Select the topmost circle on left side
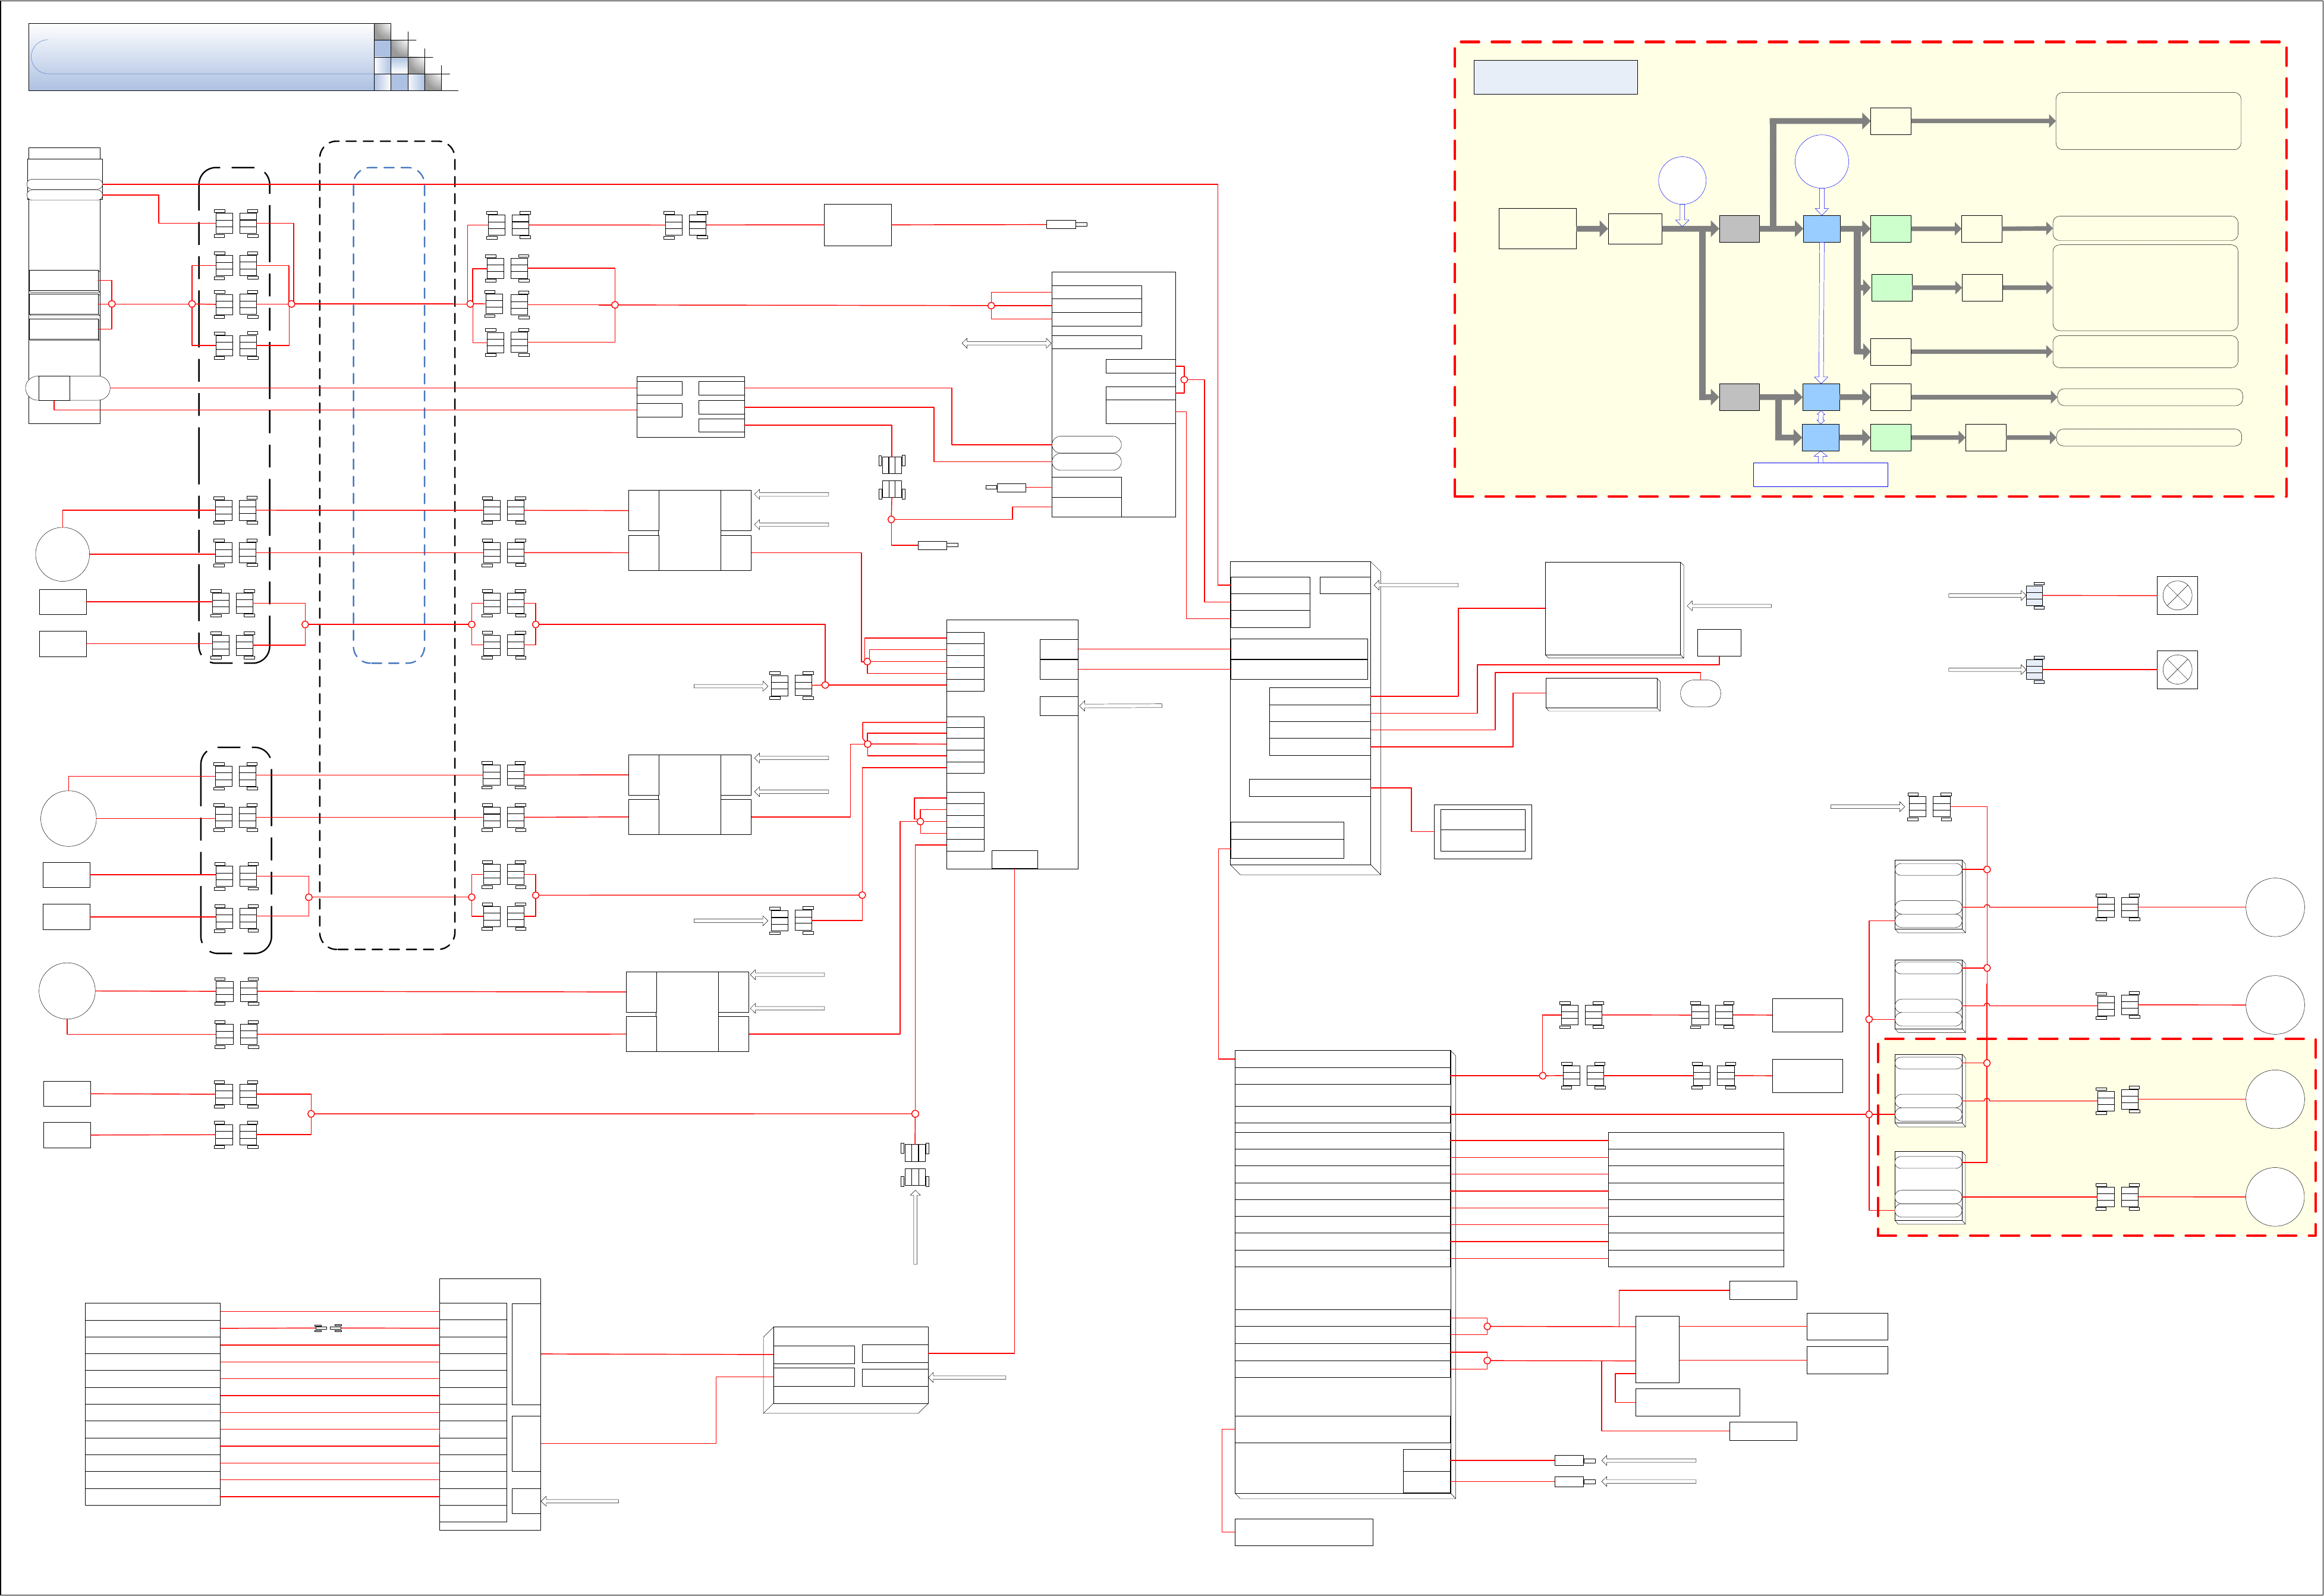Image resolution: width=2324 pixels, height=1596 pixels. click(x=62, y=553)
